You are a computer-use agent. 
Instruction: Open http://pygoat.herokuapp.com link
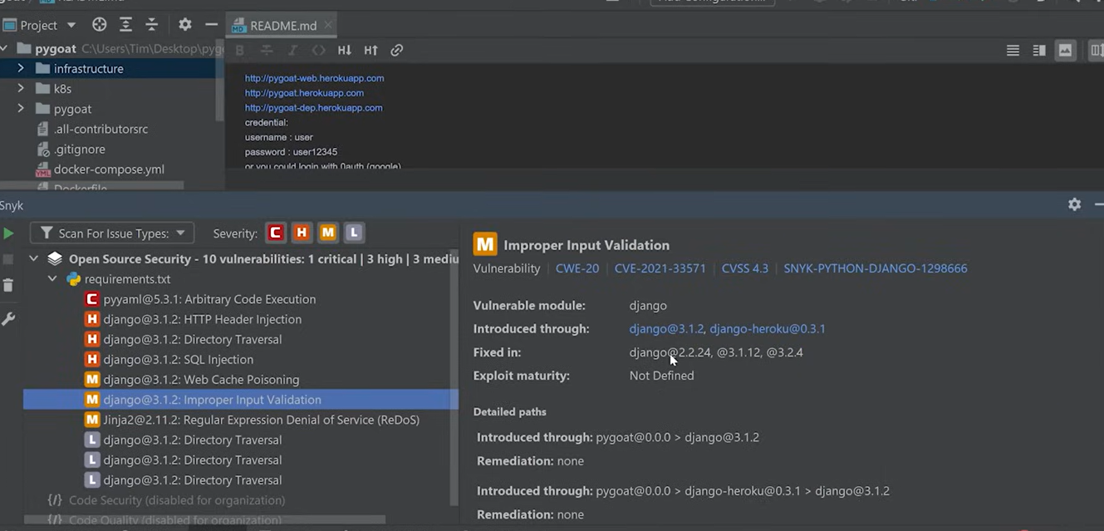(x=304, y=93)
